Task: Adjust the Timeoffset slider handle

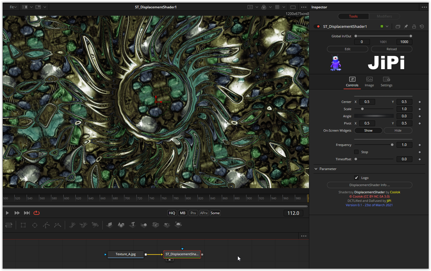Action: coord(356,159)
